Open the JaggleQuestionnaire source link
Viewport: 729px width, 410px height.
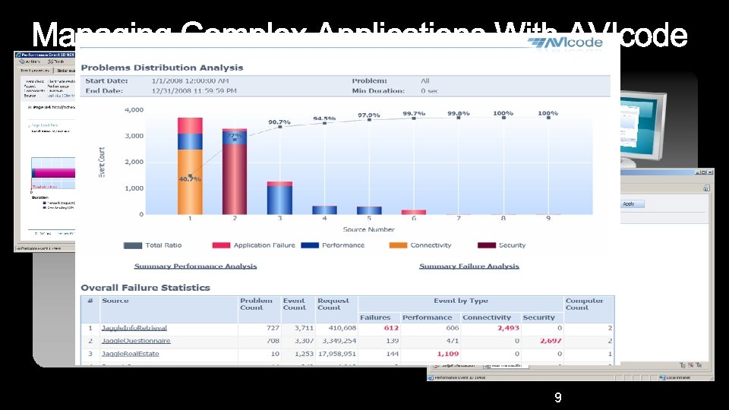pyautogui.click(x=136, y=341)
